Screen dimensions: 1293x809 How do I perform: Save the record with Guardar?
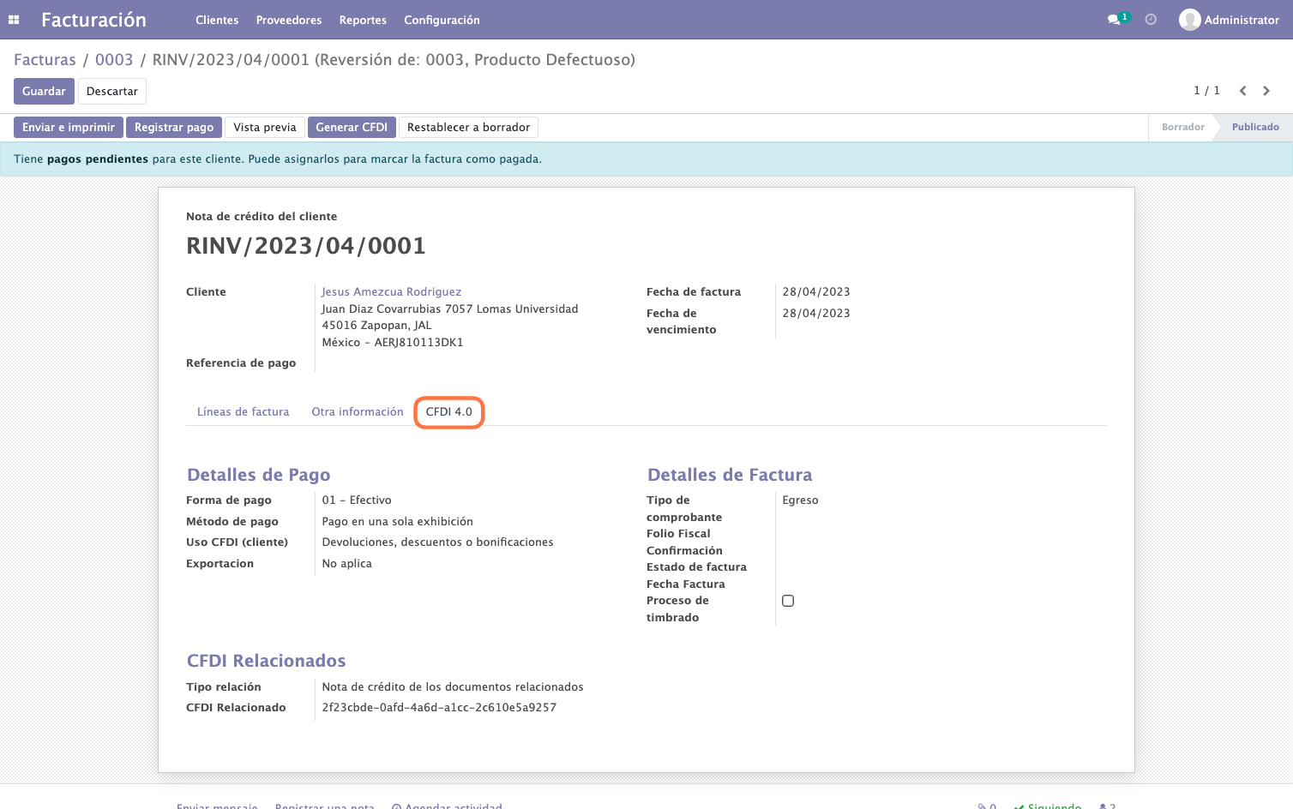tap(44, 92)
